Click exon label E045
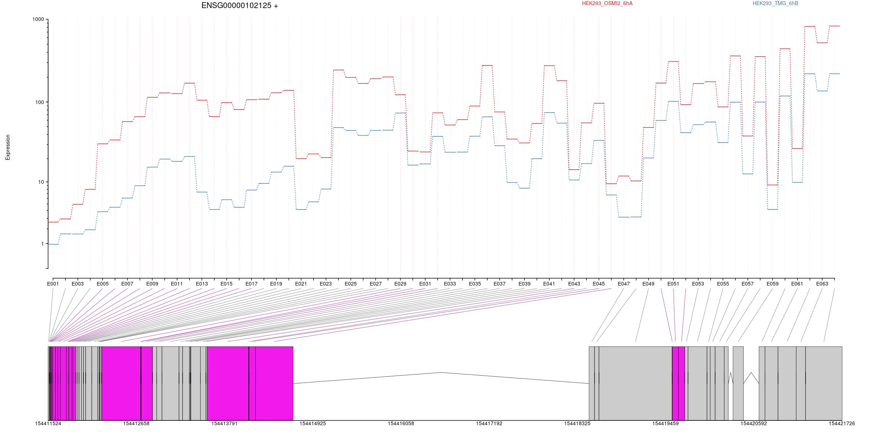 599,284
